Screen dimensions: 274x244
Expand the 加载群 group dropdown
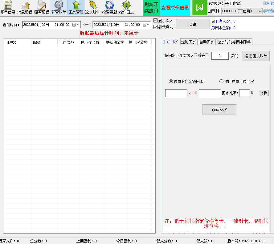[260, 11]
